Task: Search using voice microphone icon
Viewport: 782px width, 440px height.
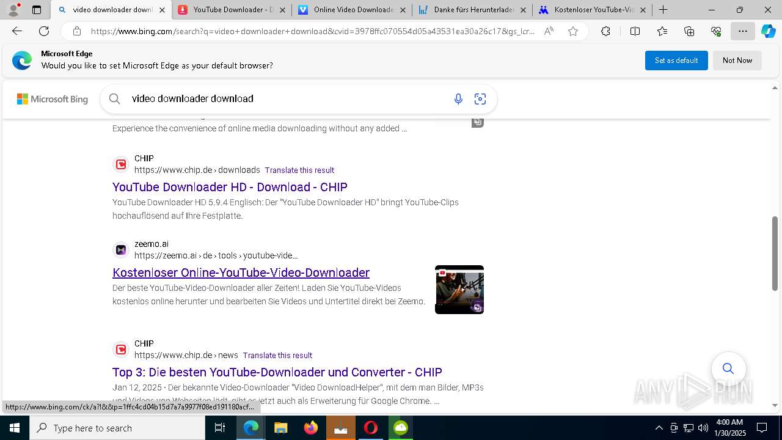Action: click(x=458, y=99)
